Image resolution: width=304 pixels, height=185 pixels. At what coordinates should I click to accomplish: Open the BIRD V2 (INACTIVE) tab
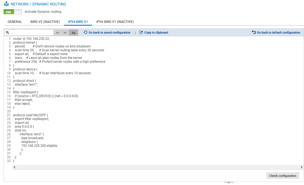pyautogui.click(x=45, y=22)
